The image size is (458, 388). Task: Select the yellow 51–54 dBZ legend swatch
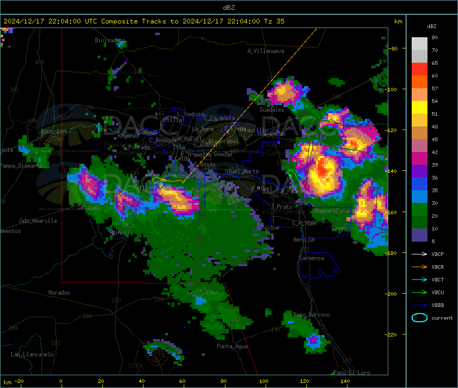point(419,108)
